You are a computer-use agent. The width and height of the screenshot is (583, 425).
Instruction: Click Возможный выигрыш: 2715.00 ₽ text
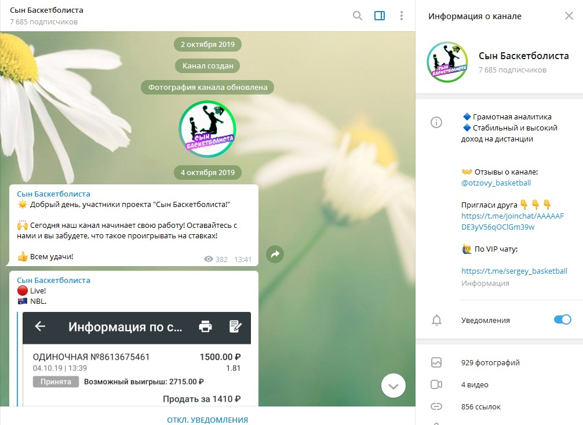coord(144,382)
